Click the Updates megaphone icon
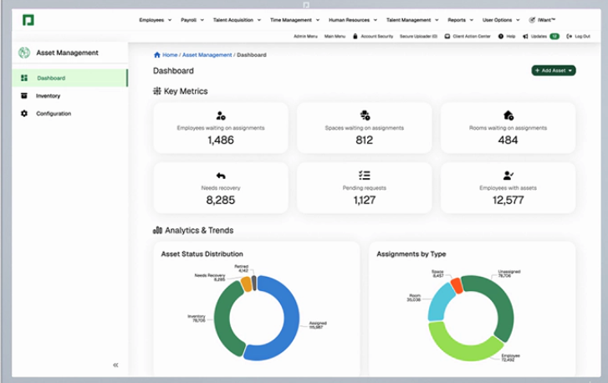608x383 pixels. (x=525, y=36)
